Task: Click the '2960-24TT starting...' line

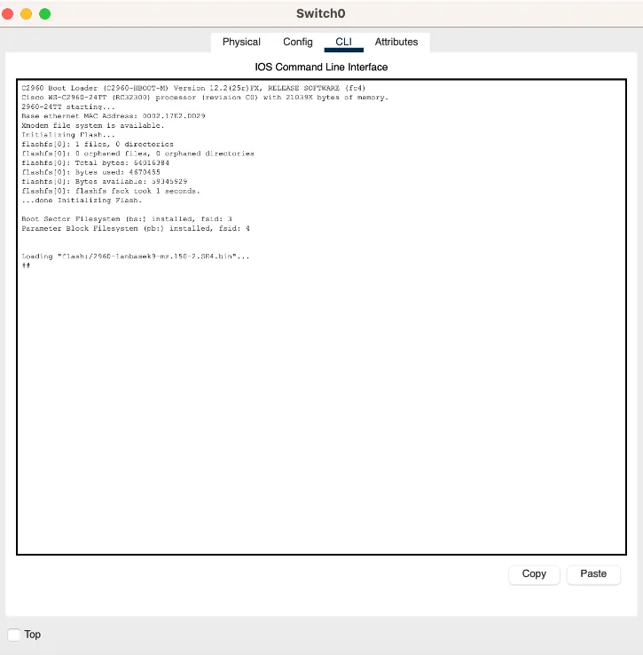Action: pos(68,107)
